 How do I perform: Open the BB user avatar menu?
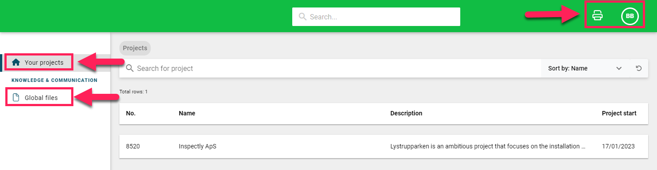tap(630, 16)
